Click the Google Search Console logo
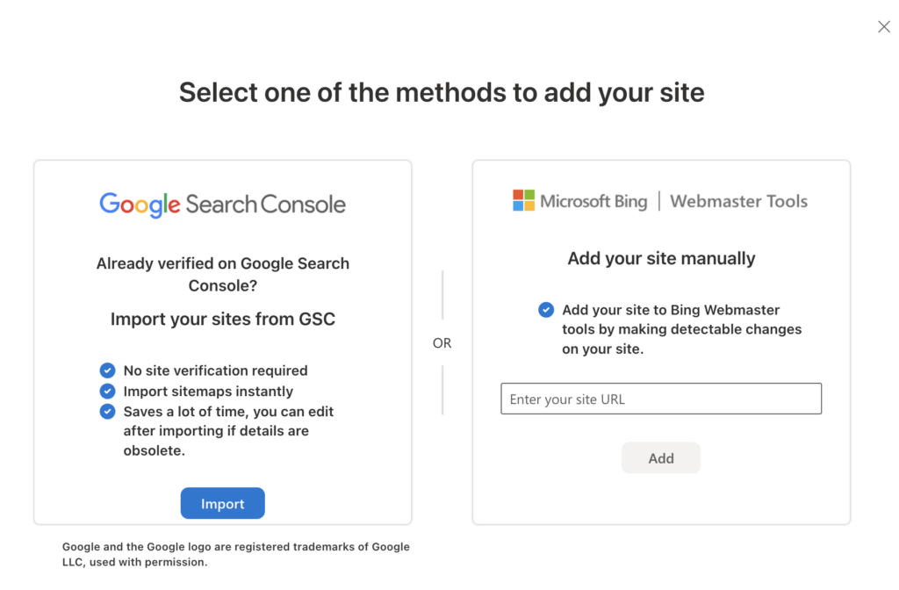Image resolution: width=899 pixels, height=590 pixels. click(x=222, y=205)
